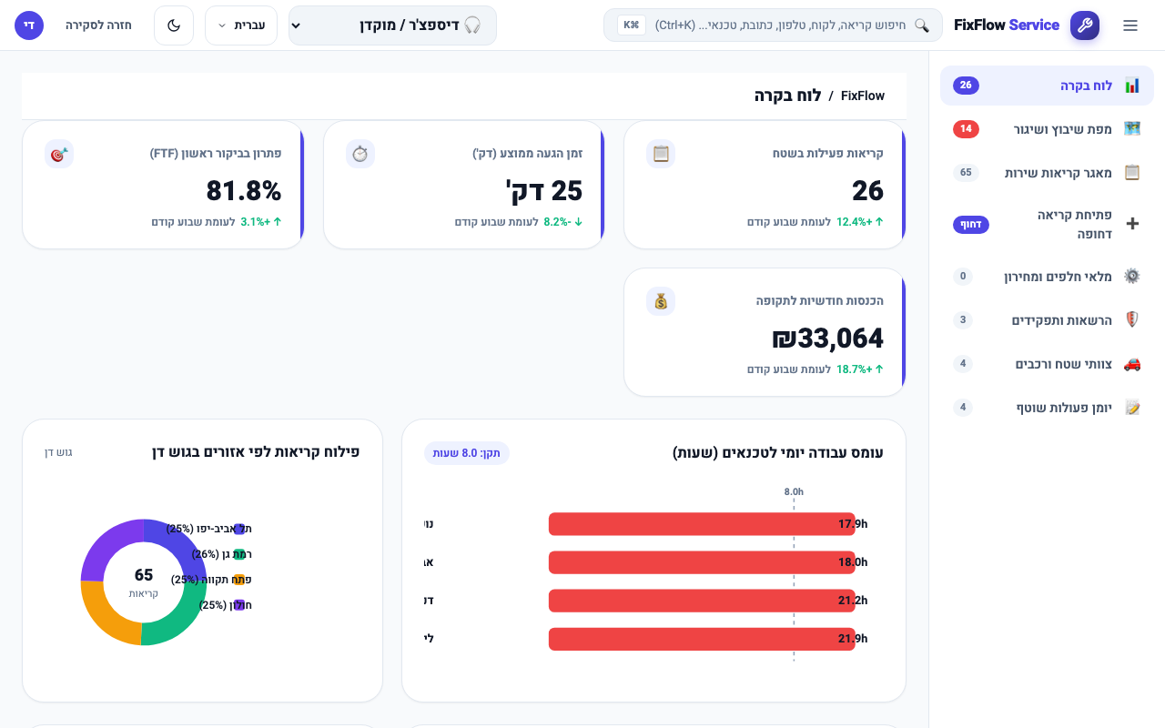Open the hamburger navigation menu
Image resolution: width=1165 pixels, height=728 pixels.
pos(1130,25)
